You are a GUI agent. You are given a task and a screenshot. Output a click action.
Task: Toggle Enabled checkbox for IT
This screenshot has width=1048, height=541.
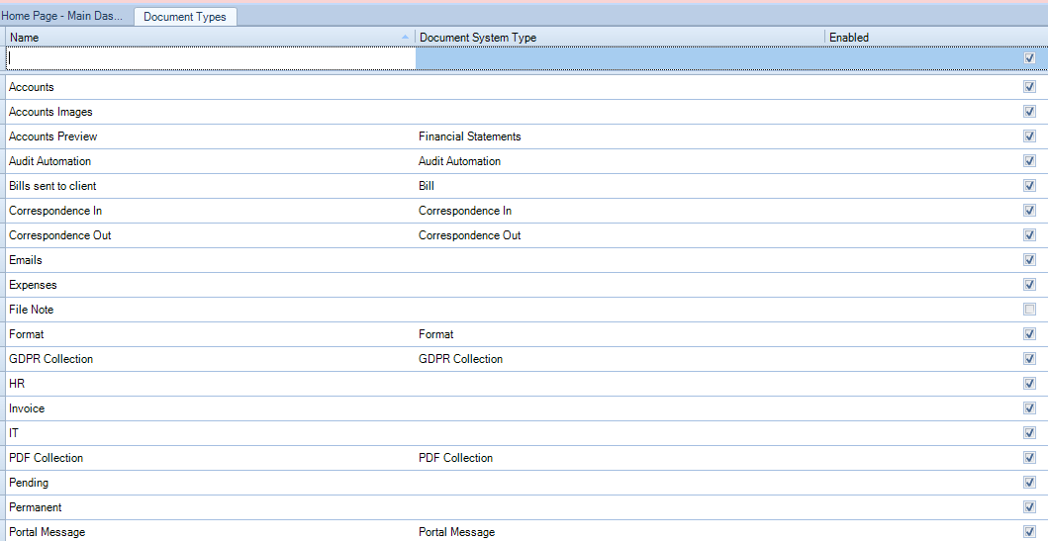click(1029, 433)
